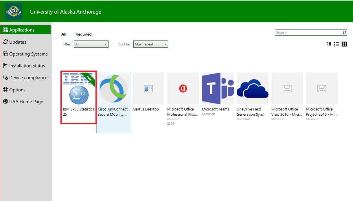
Task: Open Installation status in the sidebar
Action: 27,66
